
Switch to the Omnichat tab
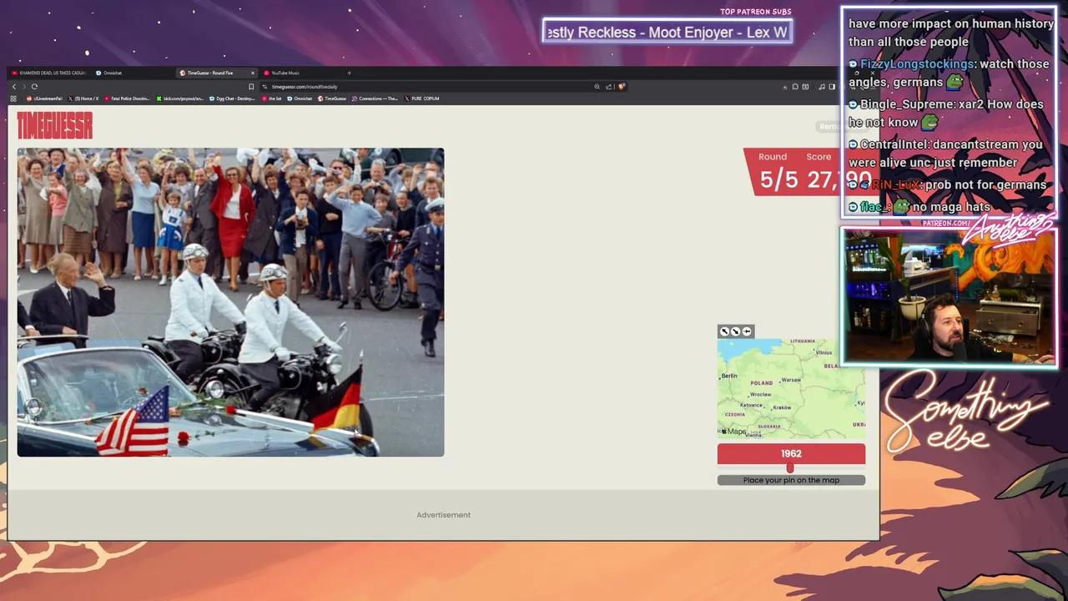tap(108, 73)
